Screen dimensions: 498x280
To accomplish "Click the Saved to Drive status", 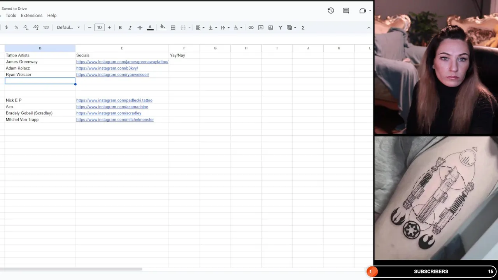I will [x=14, y=9].
